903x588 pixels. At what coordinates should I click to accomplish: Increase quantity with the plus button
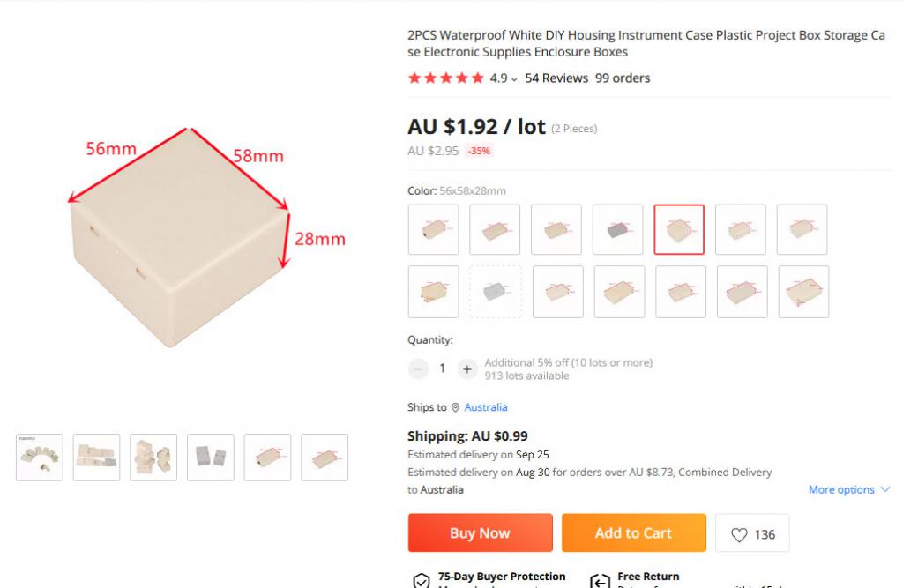pos(467,368)
